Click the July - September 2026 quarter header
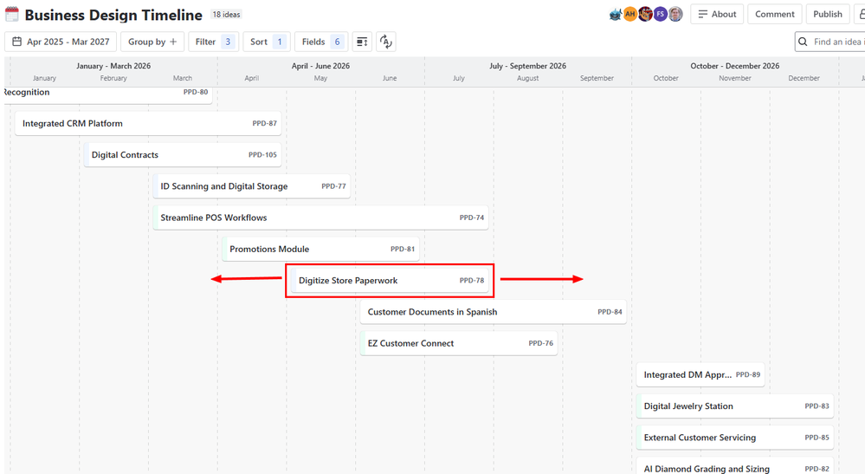 527,66
